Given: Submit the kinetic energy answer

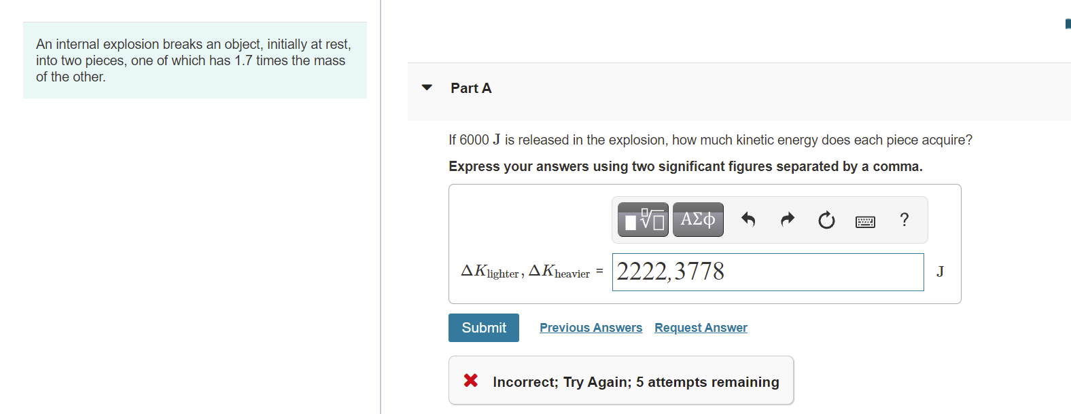Looking at the screenshot, I should tap(483, 327).
